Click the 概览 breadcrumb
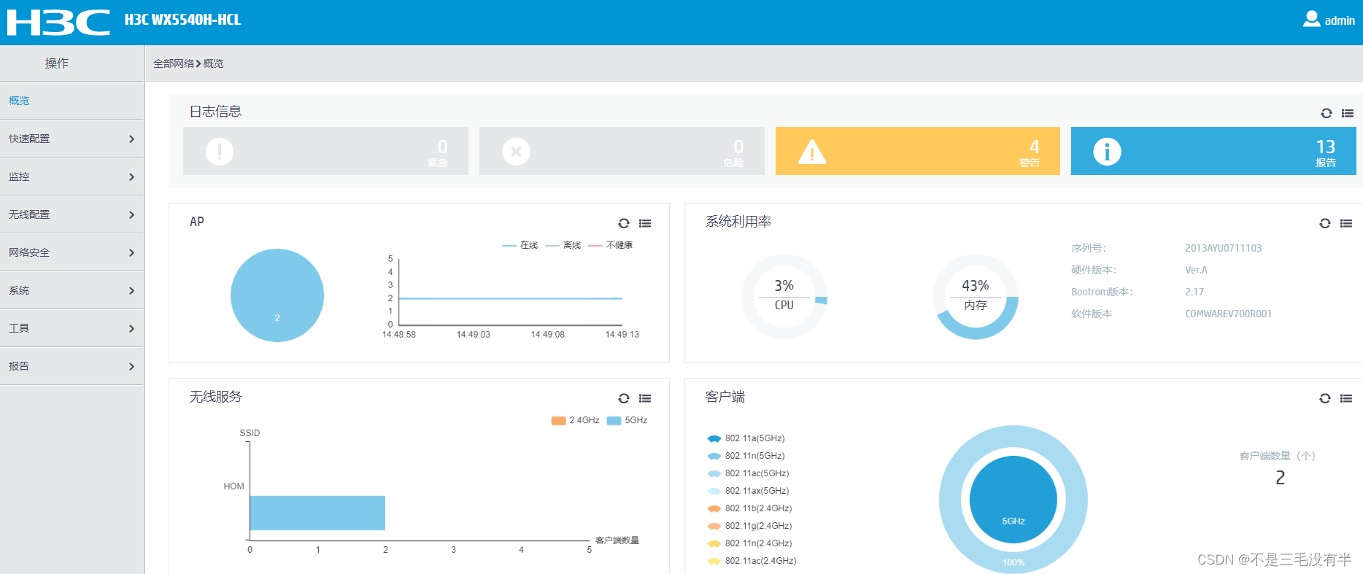Viewport: 1363px width, 574px height. click(214, 63)
